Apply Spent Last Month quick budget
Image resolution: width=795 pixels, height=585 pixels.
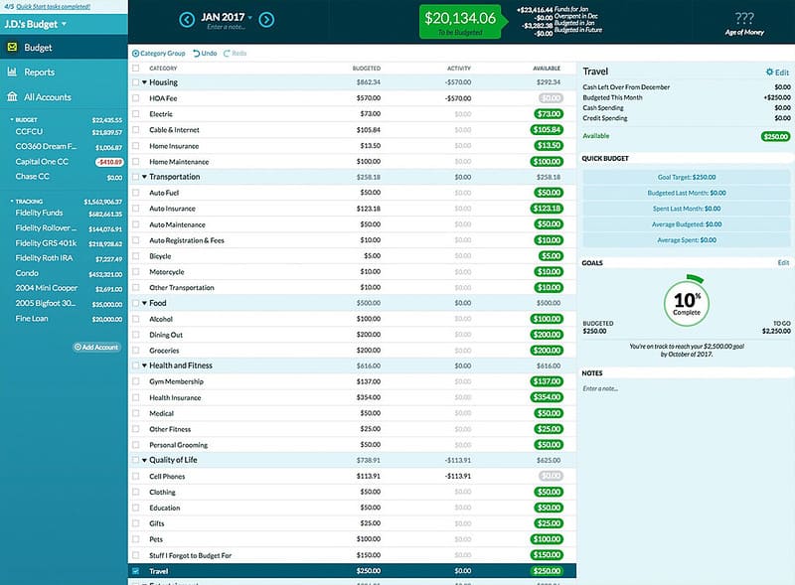(687, 209)
